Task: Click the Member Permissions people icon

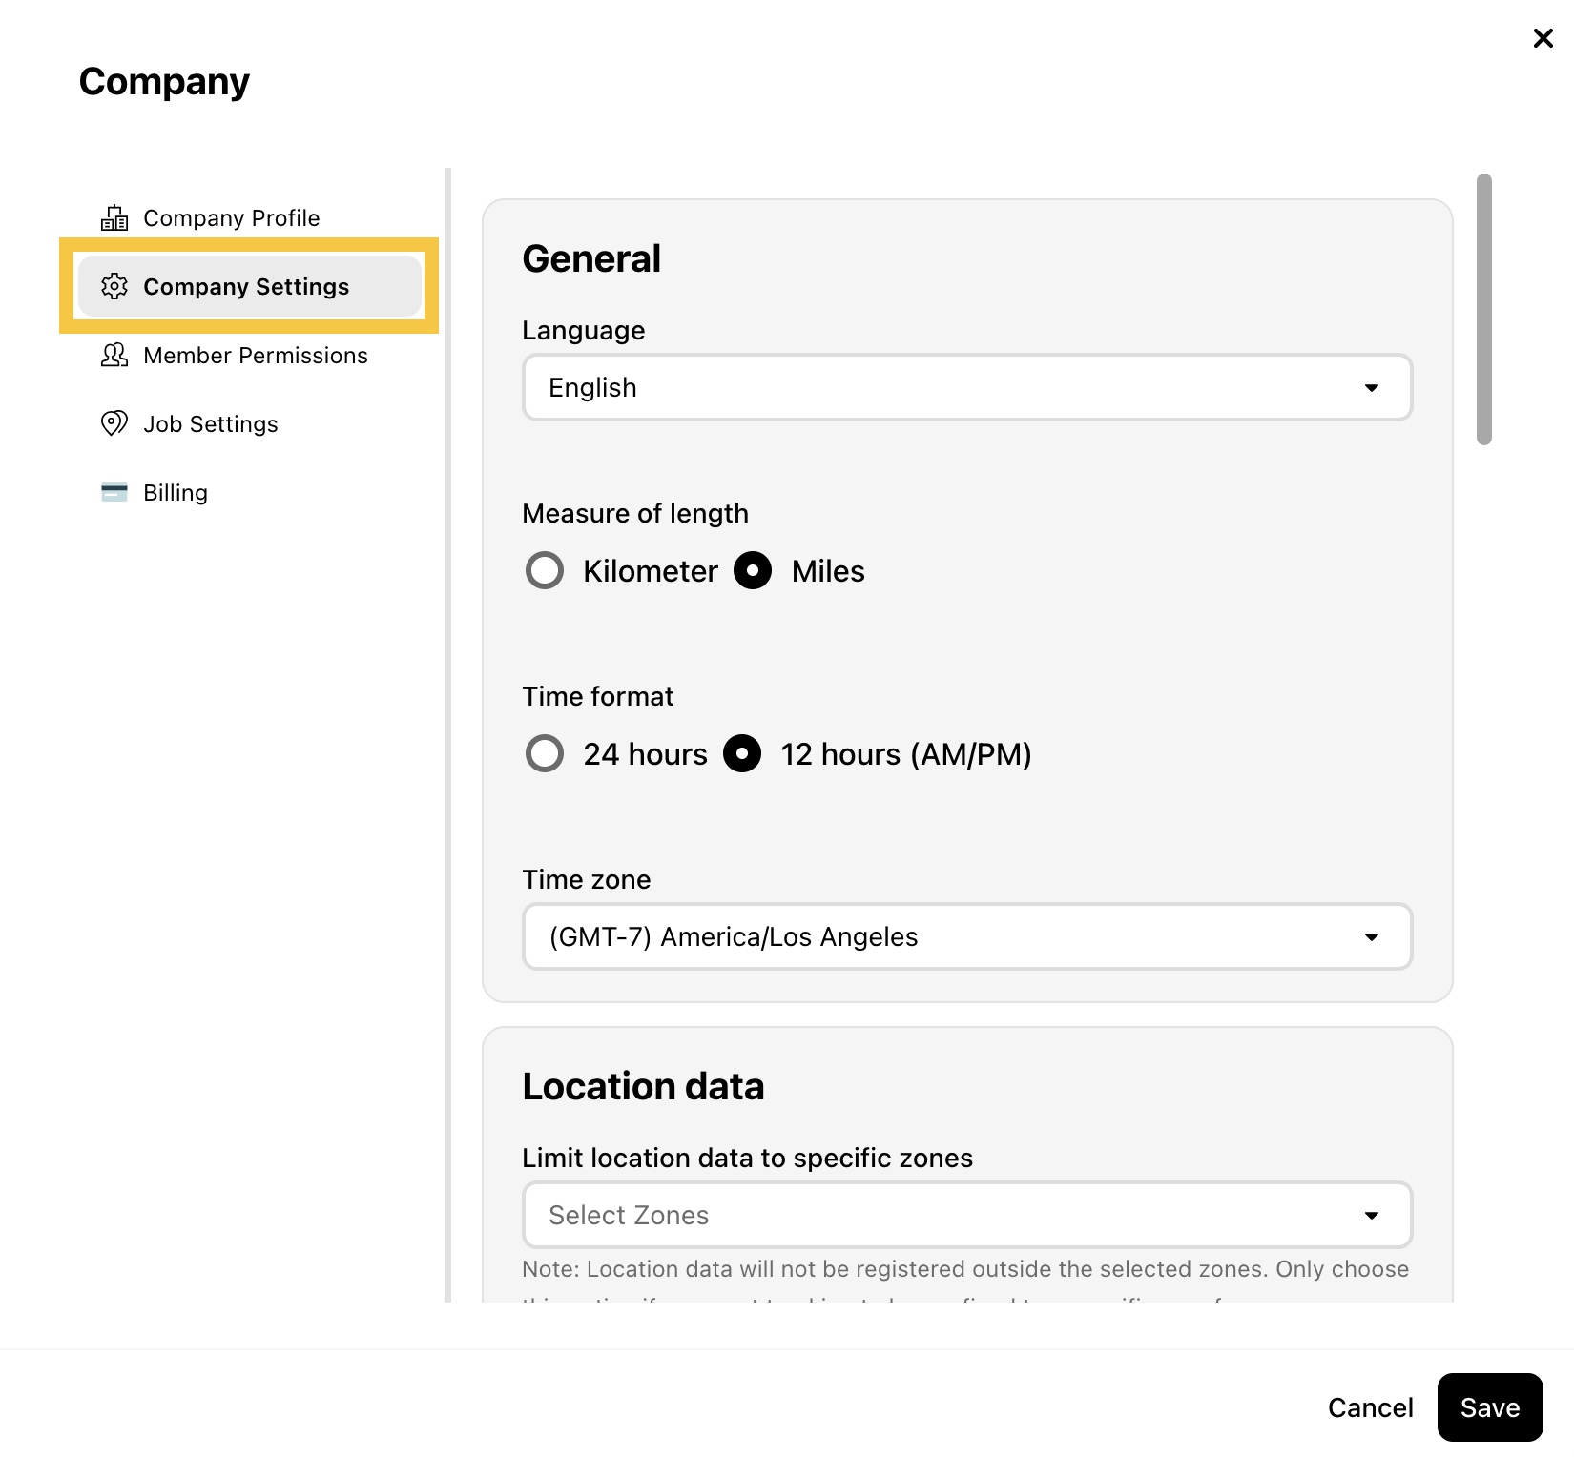Action: click(114, 356)
